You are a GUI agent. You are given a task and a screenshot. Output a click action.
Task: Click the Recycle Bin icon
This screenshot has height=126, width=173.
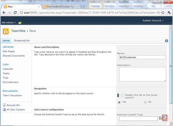tap(4, 105)
